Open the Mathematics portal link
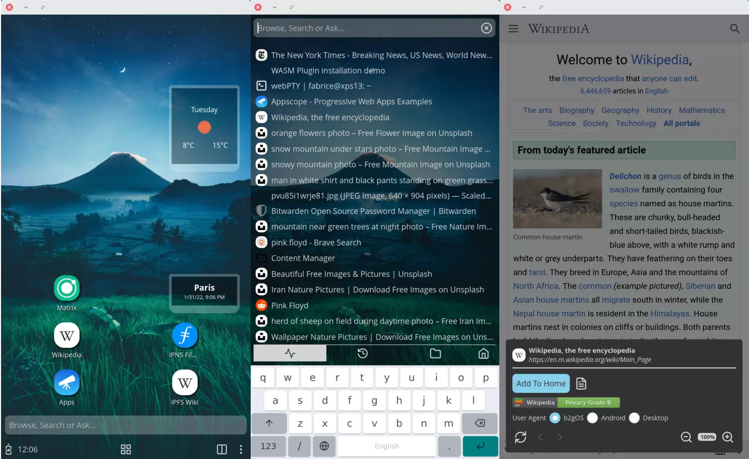Screen dimensions: 749x459 click(x=702, y=110)
